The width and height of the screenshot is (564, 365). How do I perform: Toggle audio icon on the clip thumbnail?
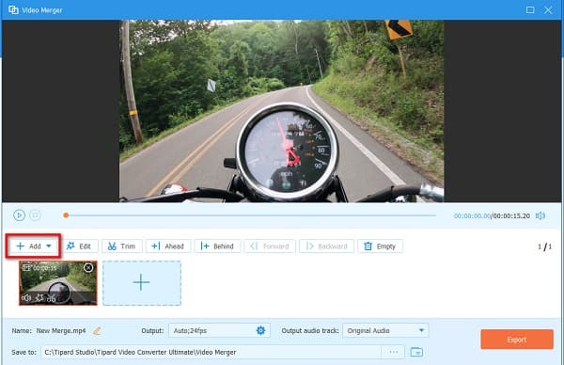(x=26, y=297)
